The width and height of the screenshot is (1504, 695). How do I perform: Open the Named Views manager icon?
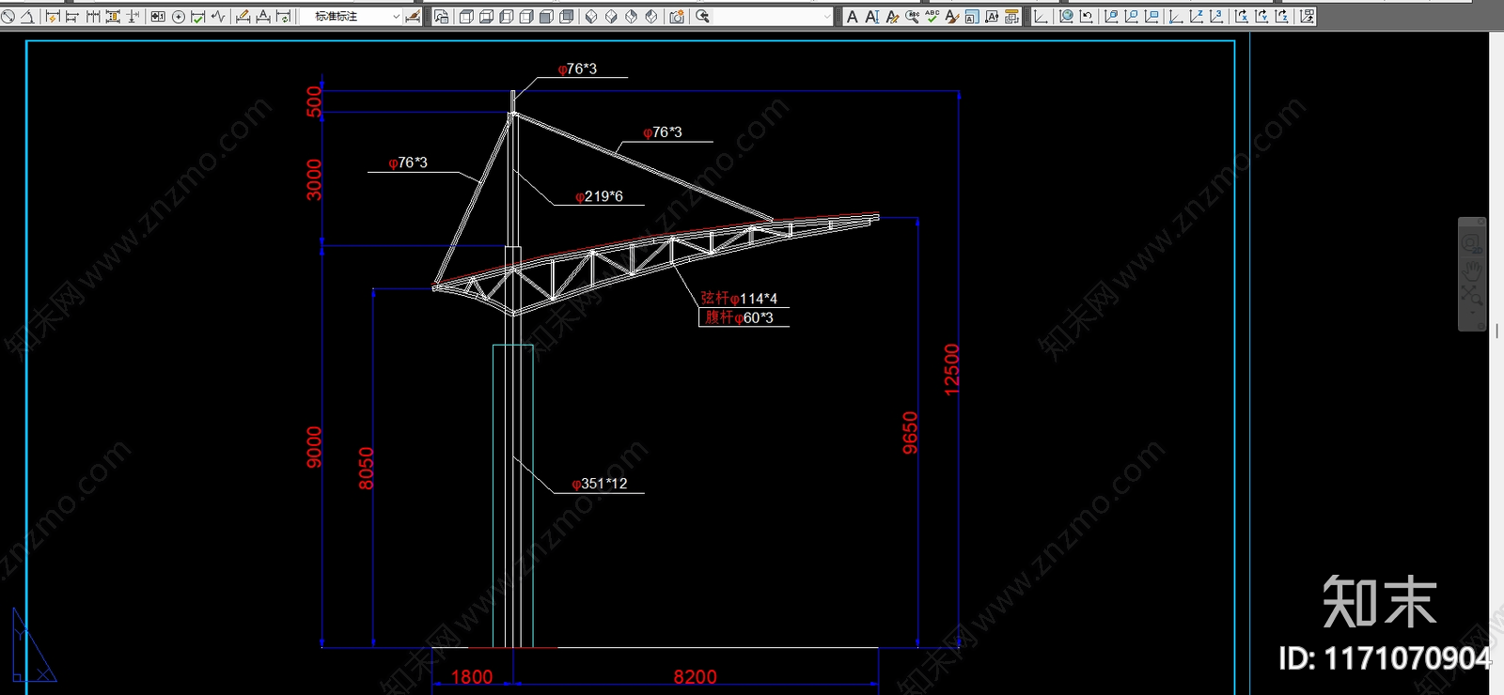[x=441, y=16]
